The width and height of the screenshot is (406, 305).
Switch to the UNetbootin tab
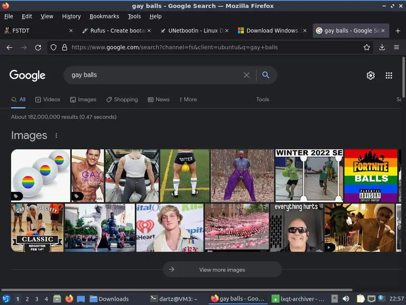coord(194,31)
